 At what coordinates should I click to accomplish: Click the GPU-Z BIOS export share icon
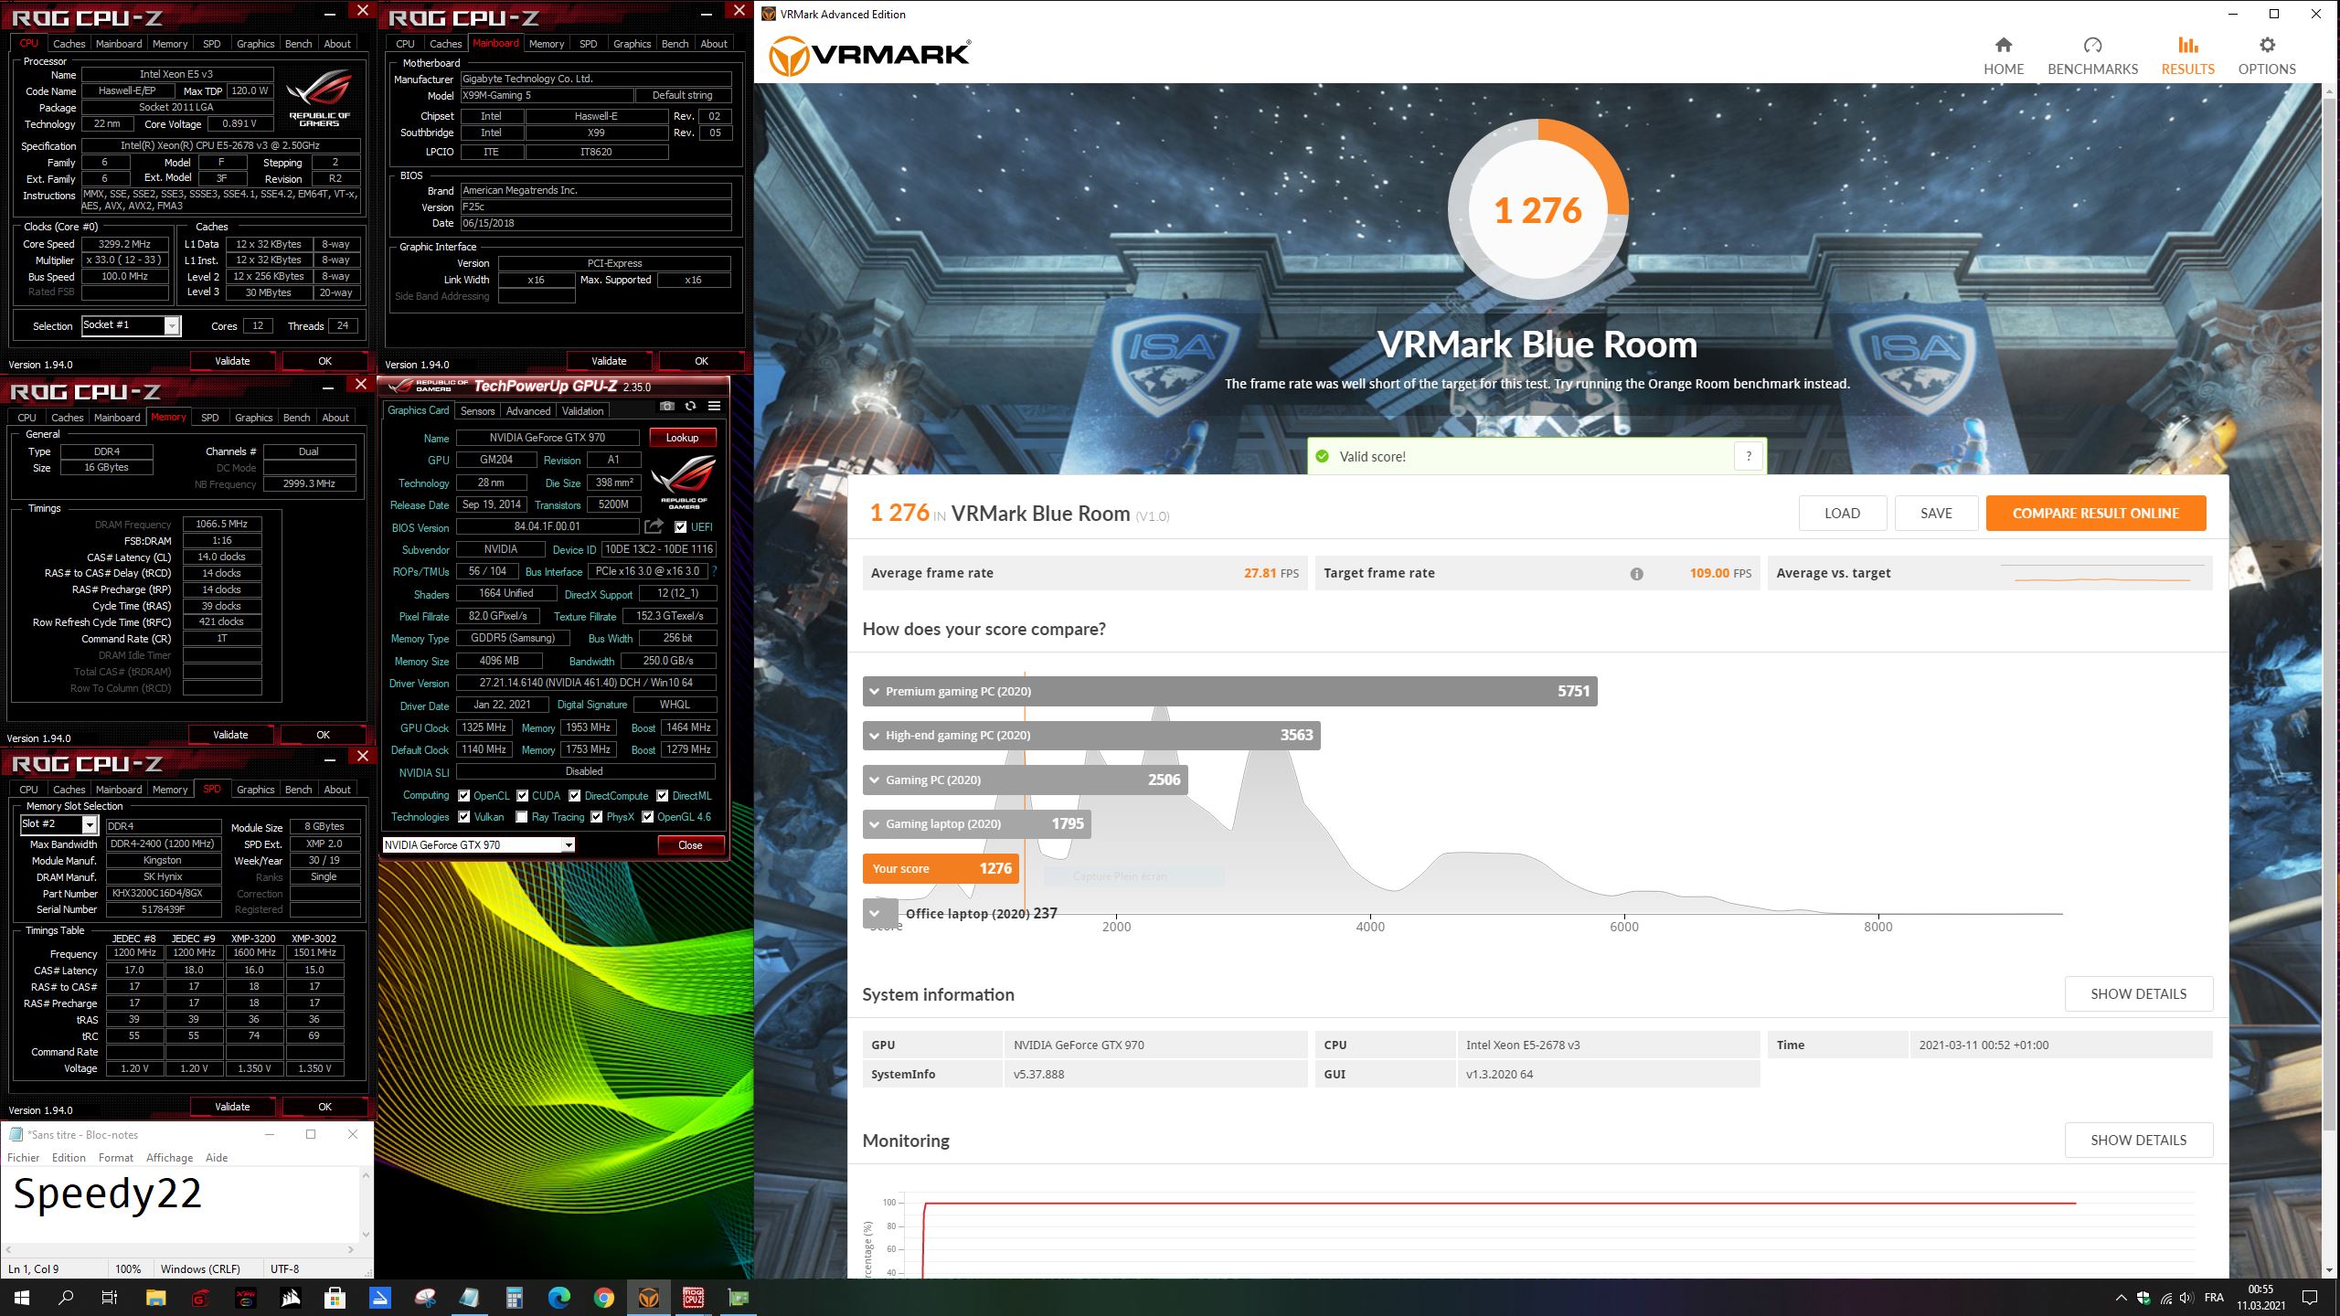click(x=654, y=526)
